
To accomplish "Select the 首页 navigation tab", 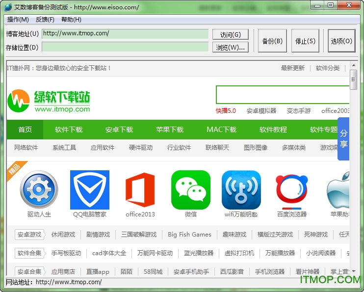I will tap(25, 130).
